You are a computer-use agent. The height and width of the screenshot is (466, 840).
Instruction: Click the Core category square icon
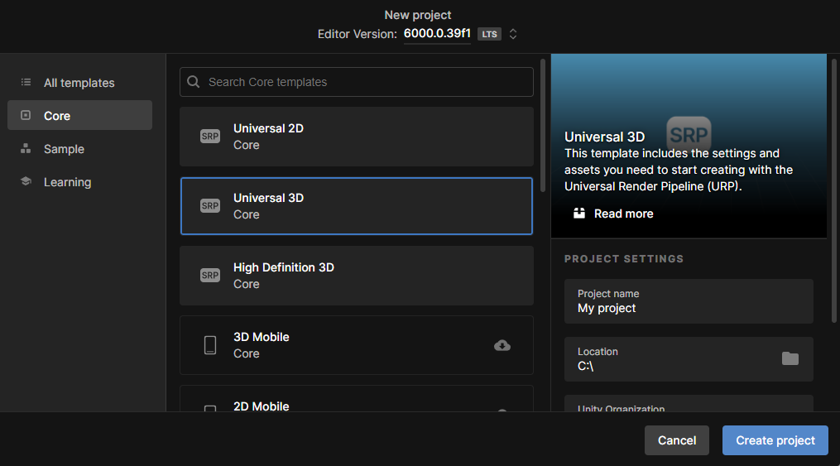(x=26, y=115)
